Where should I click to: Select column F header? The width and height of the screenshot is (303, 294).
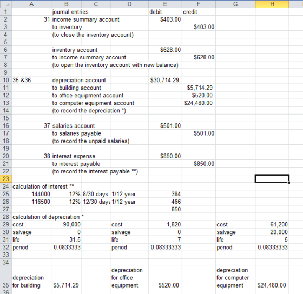(x=199, y=4)
